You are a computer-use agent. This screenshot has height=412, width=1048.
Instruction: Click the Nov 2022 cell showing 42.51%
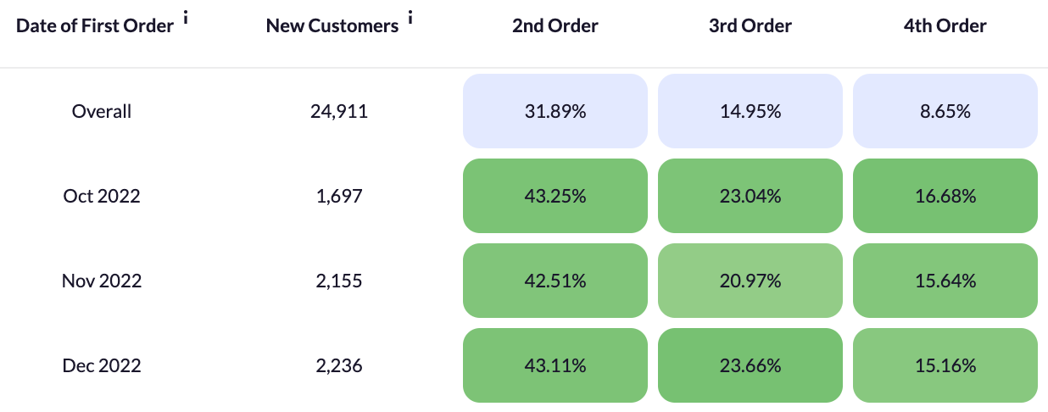(x=555, y=281)
